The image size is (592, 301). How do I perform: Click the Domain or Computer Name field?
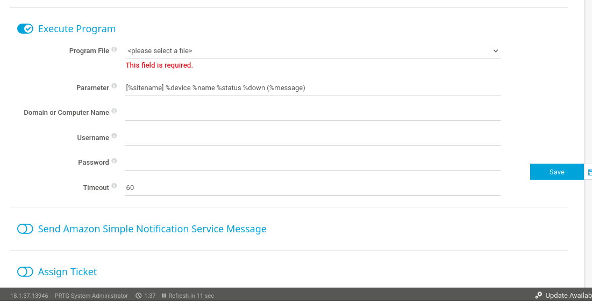[312, 113]
